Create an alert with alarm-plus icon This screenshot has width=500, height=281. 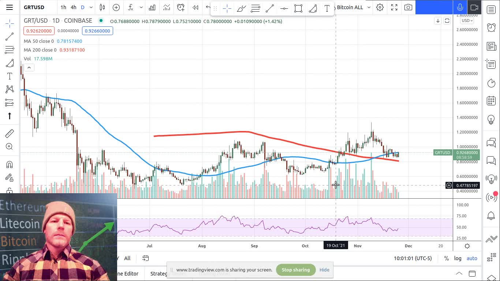click(181, 7)
